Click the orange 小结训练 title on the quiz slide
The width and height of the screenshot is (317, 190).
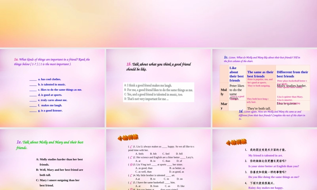tap(128, 137)
